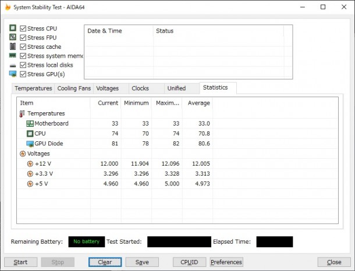Image resolution: width=355 pixels, height=271 pixels.
Task: Select the Clocks tab
Action: pos(140,88)
